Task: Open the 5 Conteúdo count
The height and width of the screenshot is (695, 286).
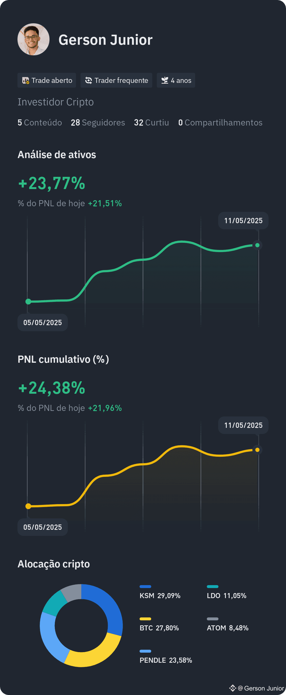Action: pyautogui.click(x=40, y=123)
